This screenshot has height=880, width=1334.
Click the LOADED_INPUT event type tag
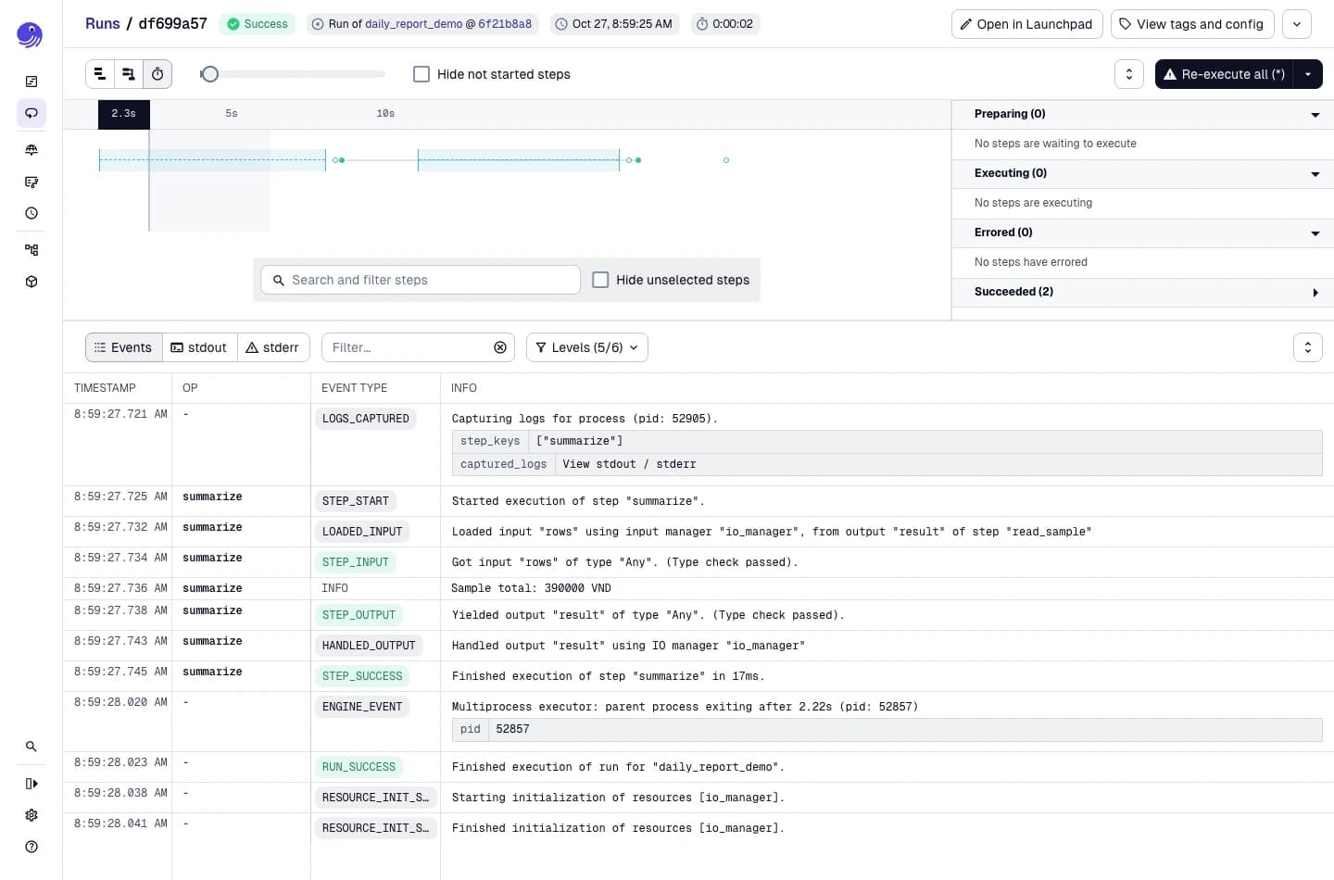click(x=362, y=532)
